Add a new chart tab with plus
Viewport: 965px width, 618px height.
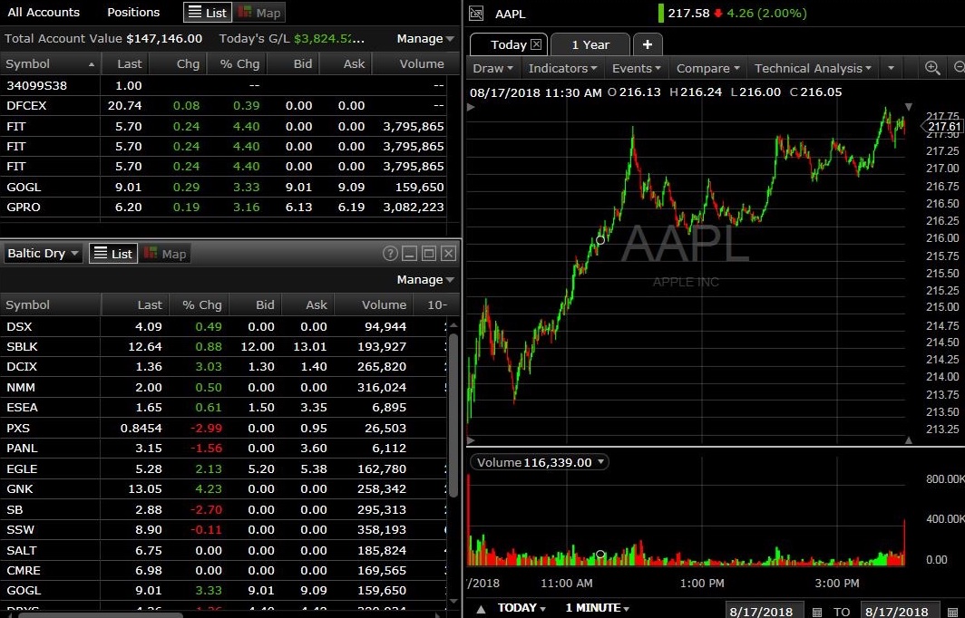coord(647,44)
